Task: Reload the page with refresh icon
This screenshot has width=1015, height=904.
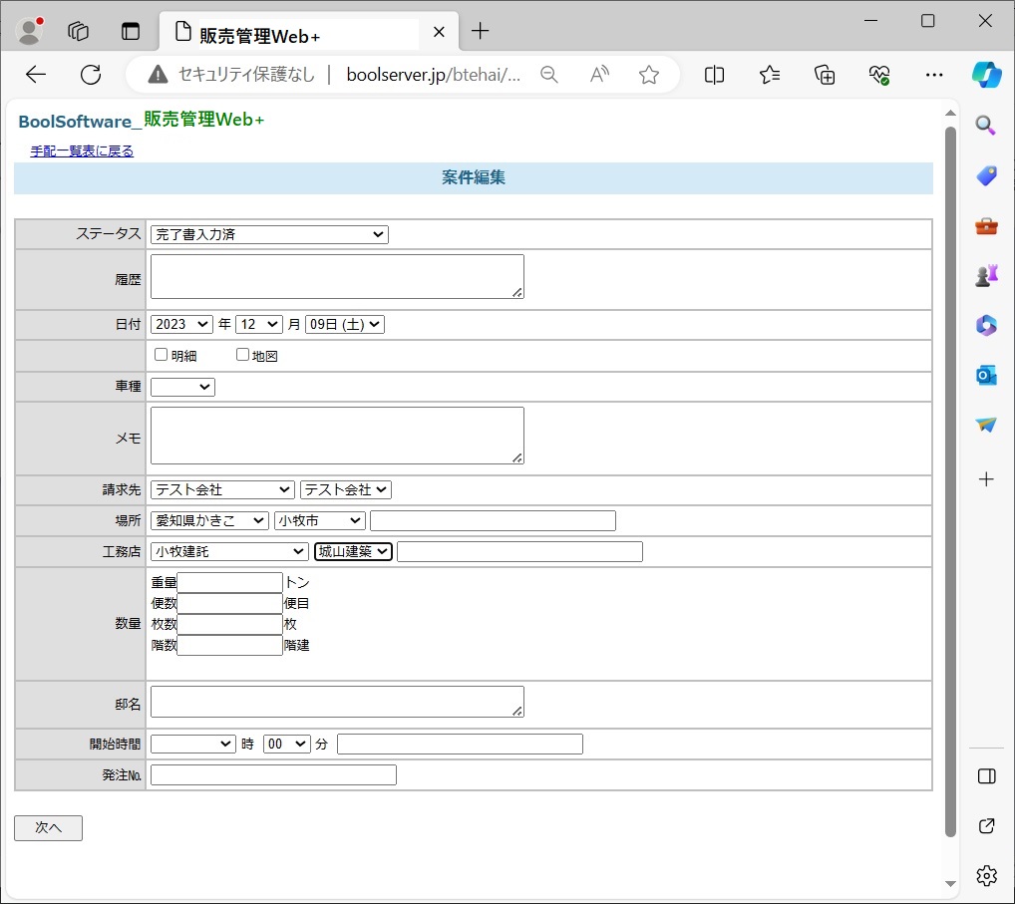Action: 91,75
